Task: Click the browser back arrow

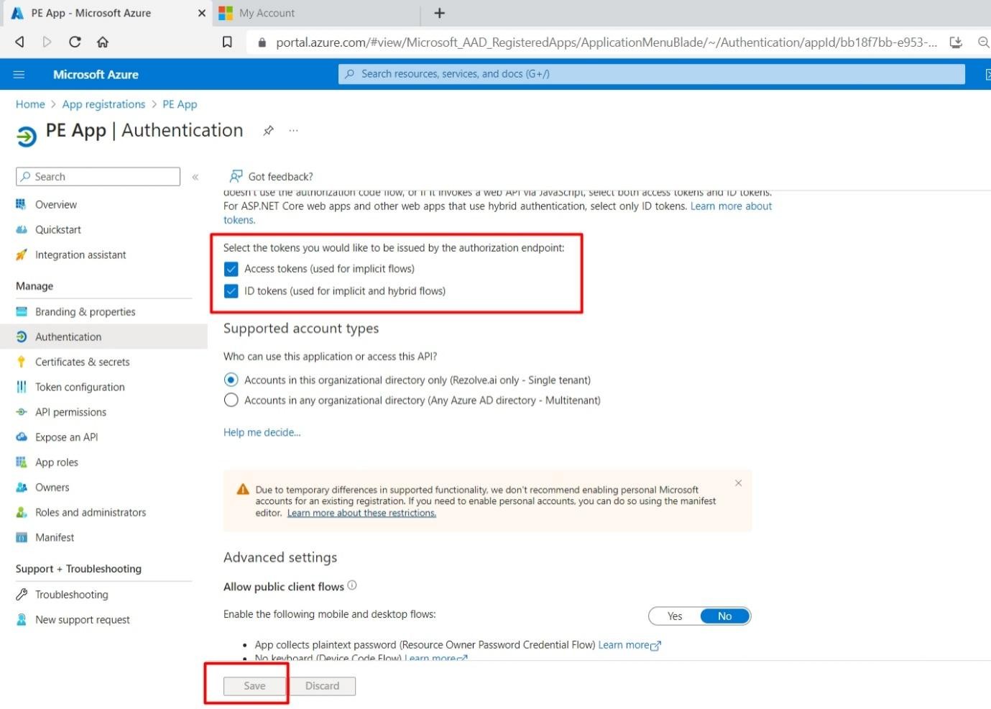Action: pos(20,42)
